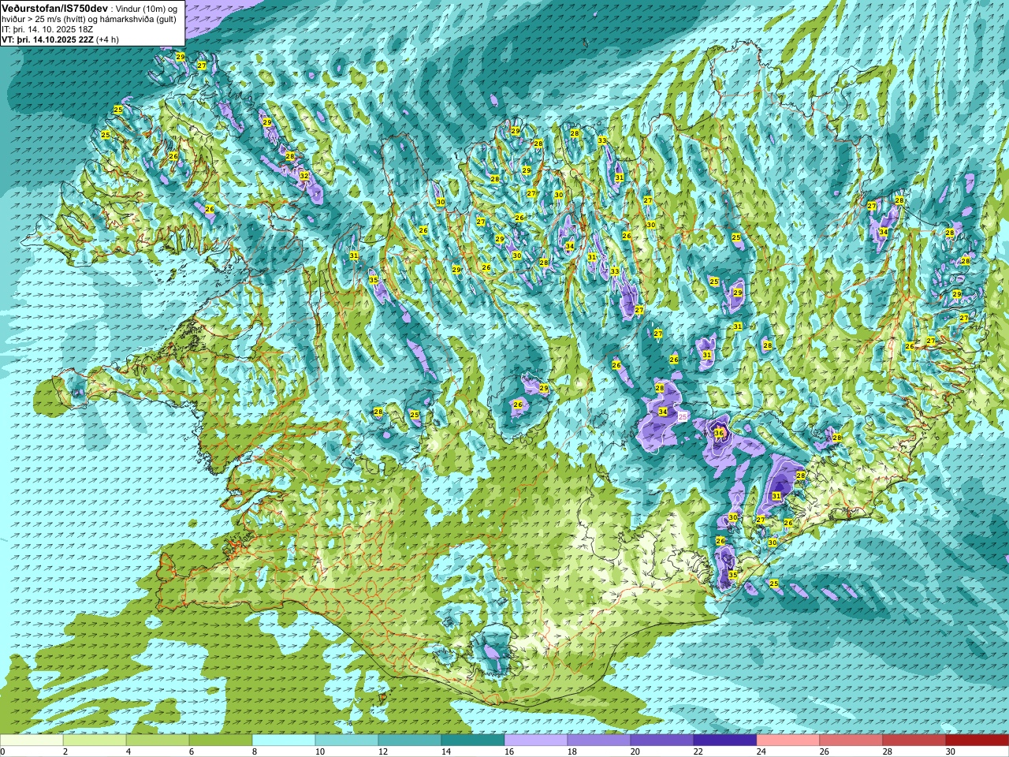Click the light green 2–4 m/s scale segment
The image size is (1009, 757).
click(x=95, y=740)
